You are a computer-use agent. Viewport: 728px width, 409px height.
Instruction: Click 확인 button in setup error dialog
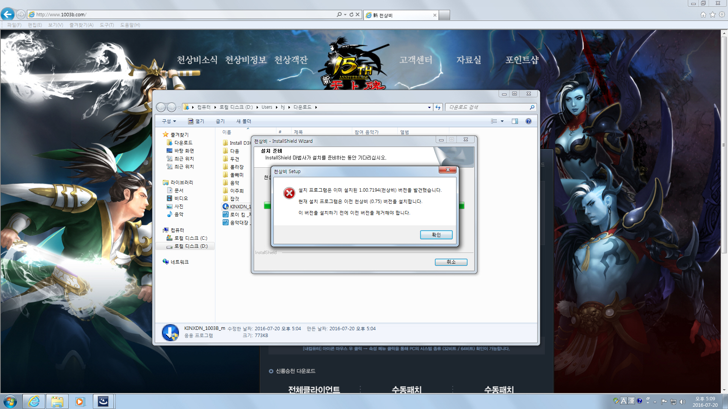click(x=436, y=235)
